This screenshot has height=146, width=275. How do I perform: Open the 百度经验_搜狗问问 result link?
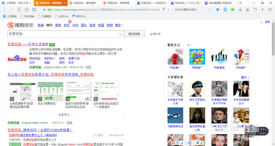point(40,130)
